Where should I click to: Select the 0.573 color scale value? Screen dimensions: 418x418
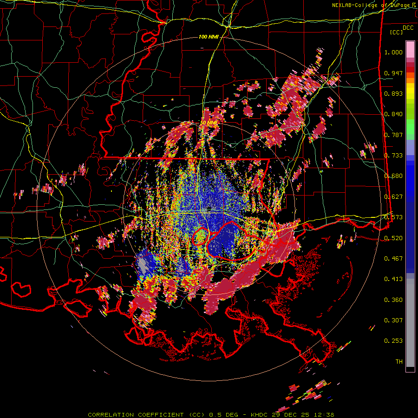pyautogui.click(x=393, y=217)
